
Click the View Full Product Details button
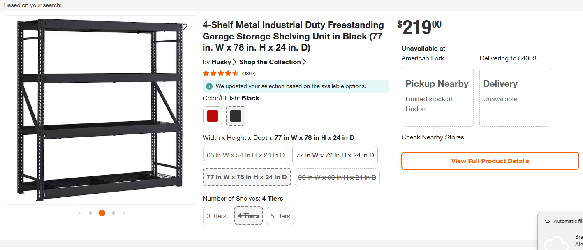coord(490,161)
